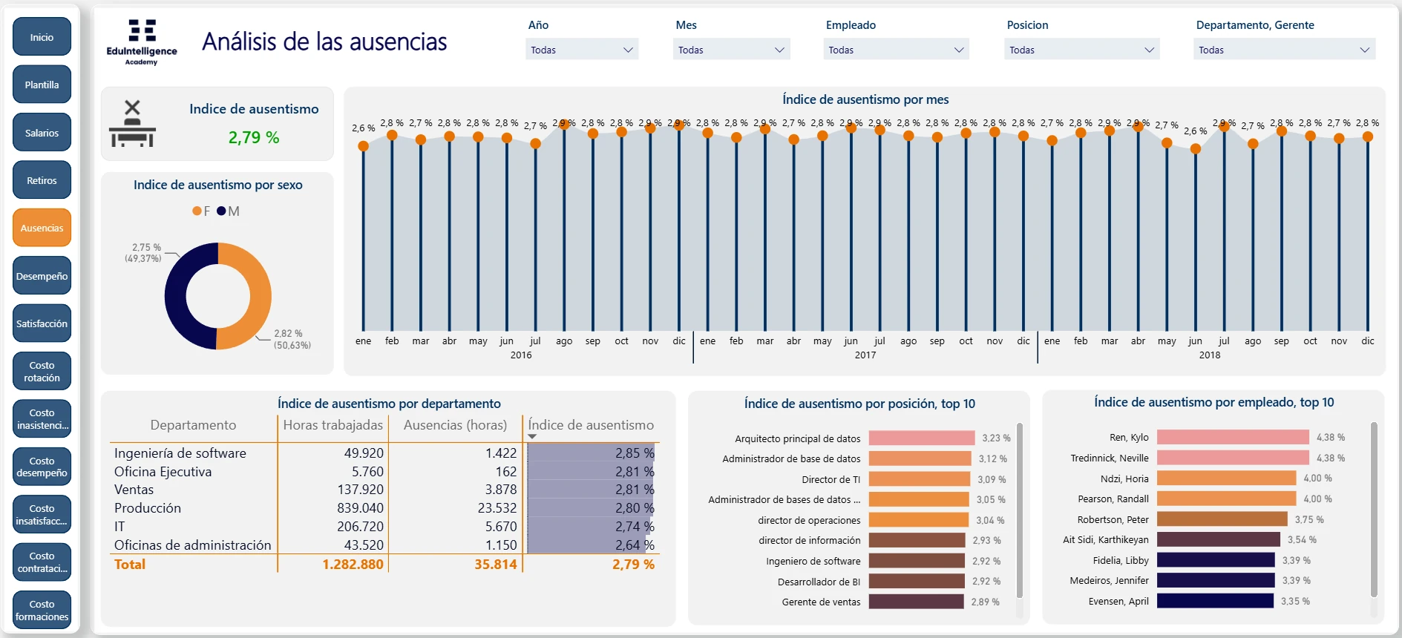
Task: Open the Costo rotación page
Action: (42, 372)
